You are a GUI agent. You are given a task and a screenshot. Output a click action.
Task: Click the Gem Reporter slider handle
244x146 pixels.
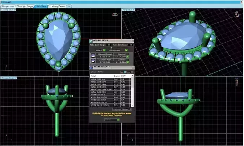pos(112,48)
